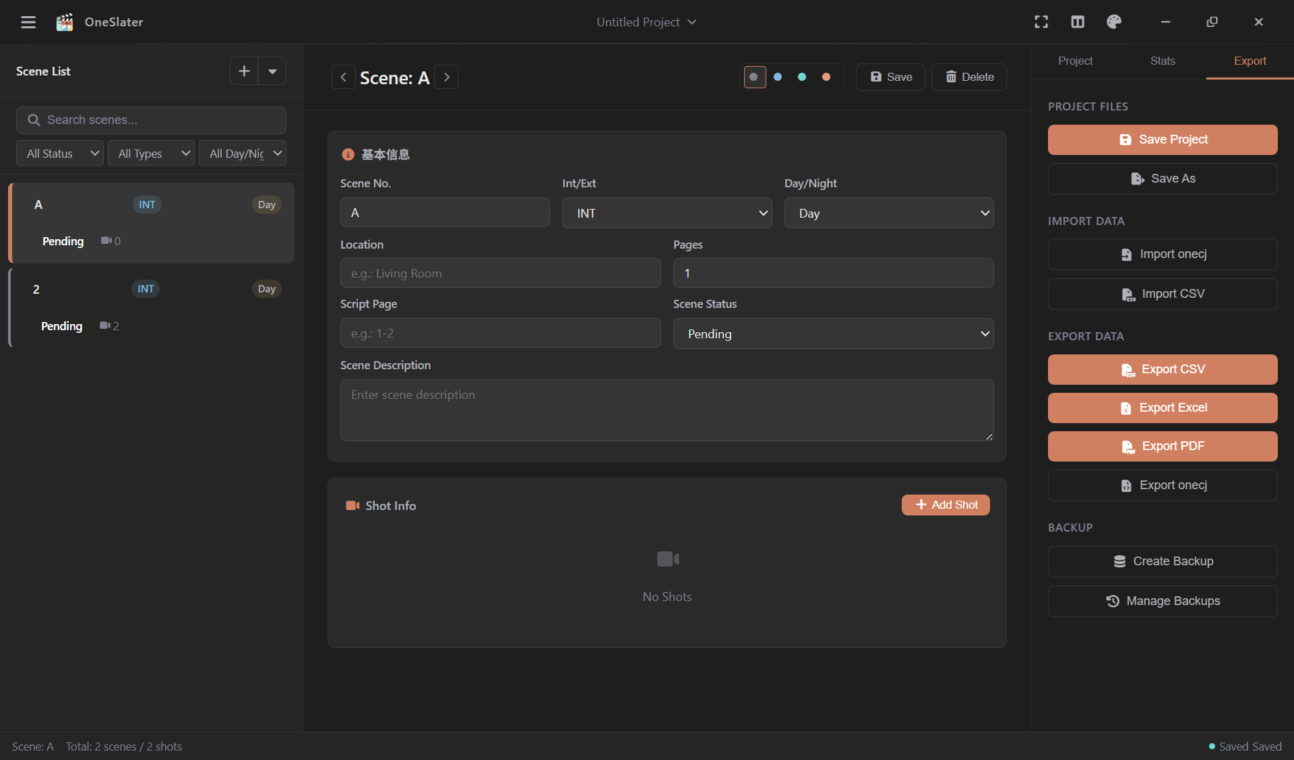
Task: Toggle fullscreen mode icon
Action: tap(1041, 22)
